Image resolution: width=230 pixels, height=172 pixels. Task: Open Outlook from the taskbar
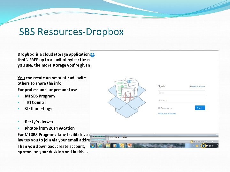pos(122,146)
